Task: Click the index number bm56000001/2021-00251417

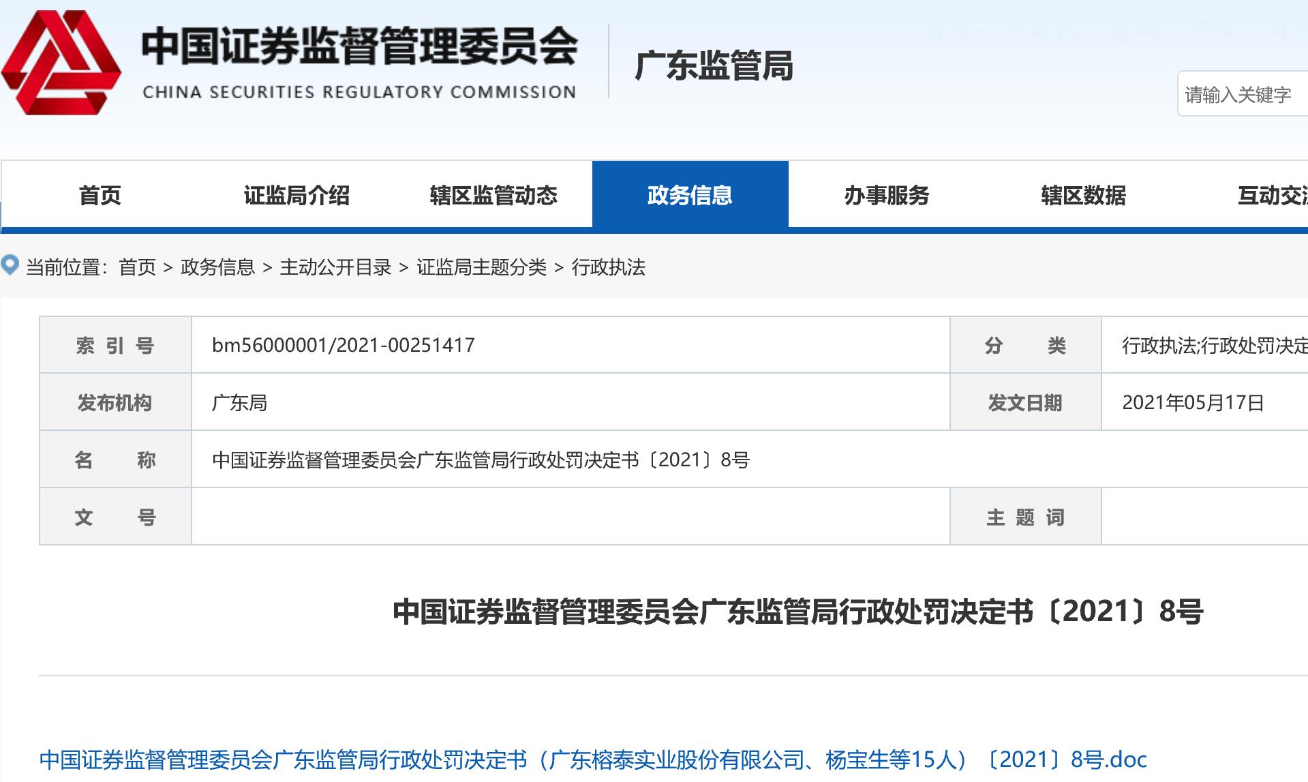Action: click(x=344, y=345)
